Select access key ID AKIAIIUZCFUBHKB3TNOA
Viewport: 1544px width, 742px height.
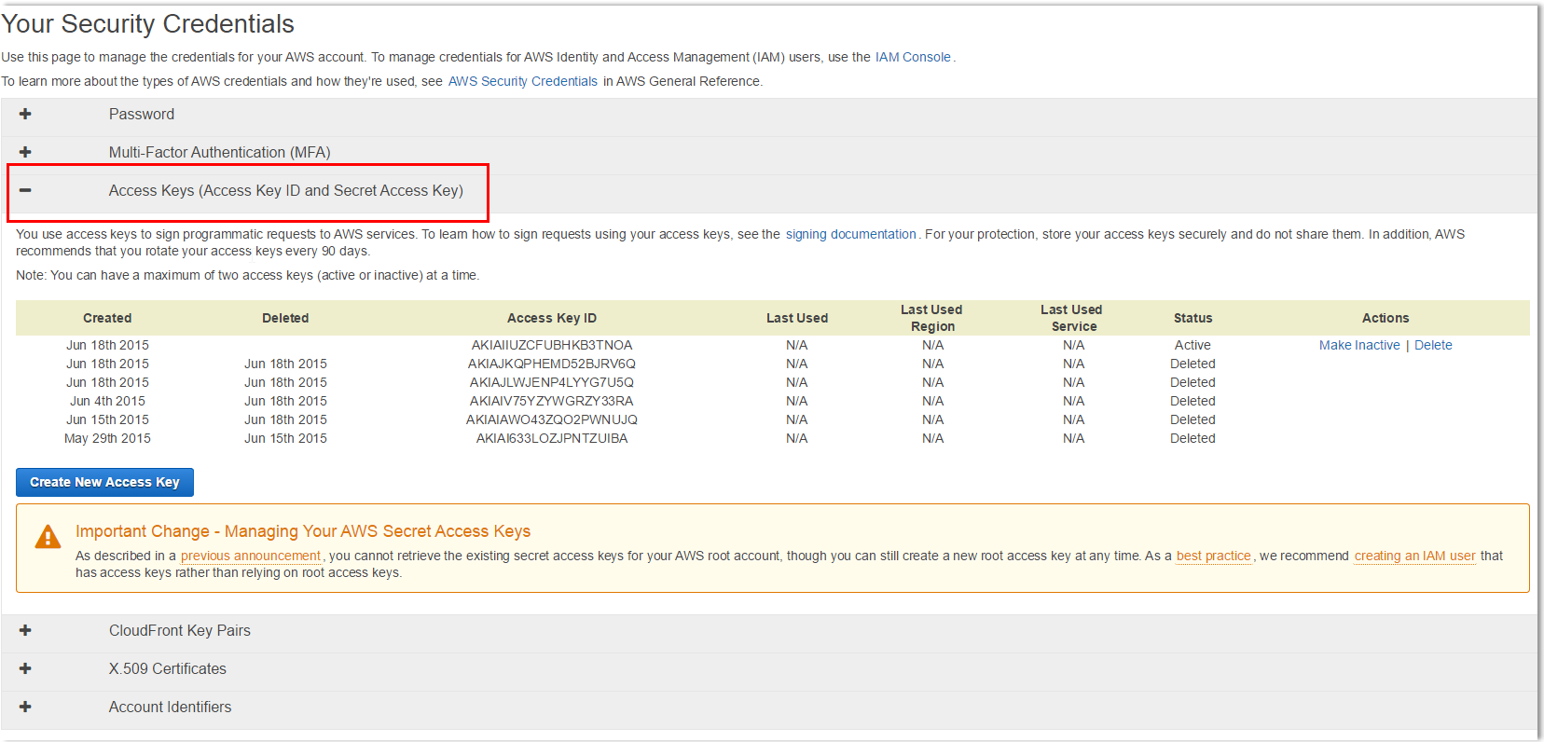pyautogui.click(x=552, y=345)
